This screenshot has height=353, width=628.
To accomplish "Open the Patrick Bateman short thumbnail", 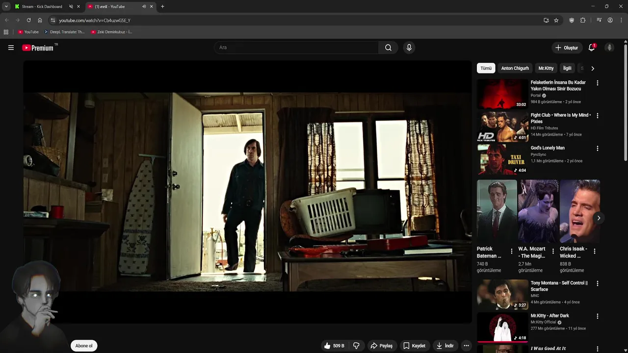I will tap(497, 211).
